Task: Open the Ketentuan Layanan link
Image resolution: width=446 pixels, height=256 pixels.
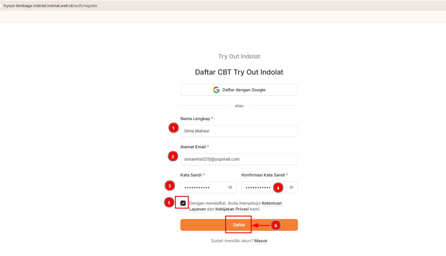Action: [x=272, y=203]
